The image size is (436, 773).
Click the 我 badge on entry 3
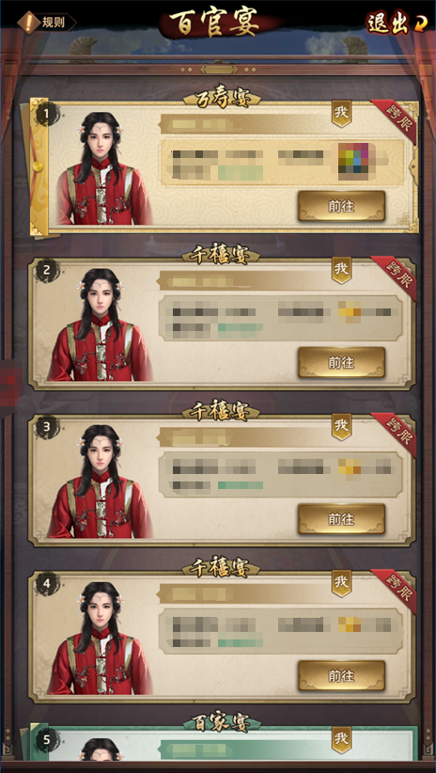tap(341, 427)
